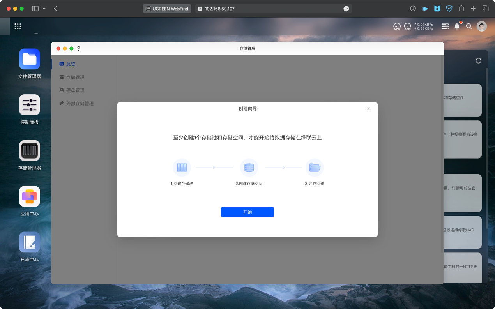Open 应用中心 app icon

coord(30,197)
